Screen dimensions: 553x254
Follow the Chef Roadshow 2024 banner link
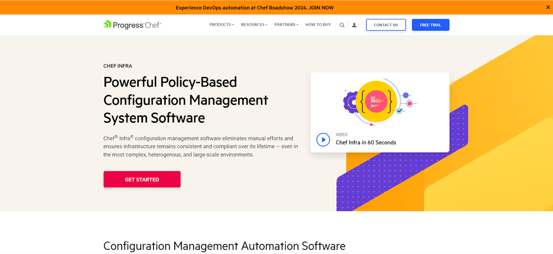click(254, 7)
